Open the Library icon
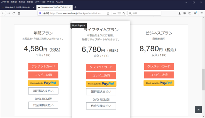 (185, 13)
